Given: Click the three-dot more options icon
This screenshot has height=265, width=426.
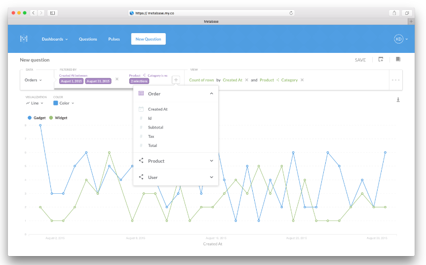Looking at the screenshot, I should pyautogui.click(x=395, y=80).
